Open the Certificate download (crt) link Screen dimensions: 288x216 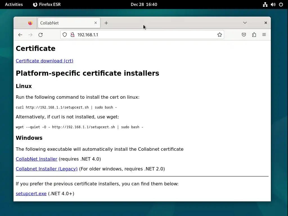coord(44,61)
